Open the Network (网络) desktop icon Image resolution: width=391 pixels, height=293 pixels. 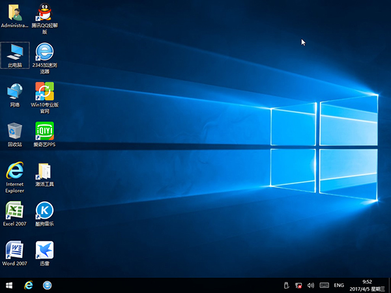coord(14,91)
